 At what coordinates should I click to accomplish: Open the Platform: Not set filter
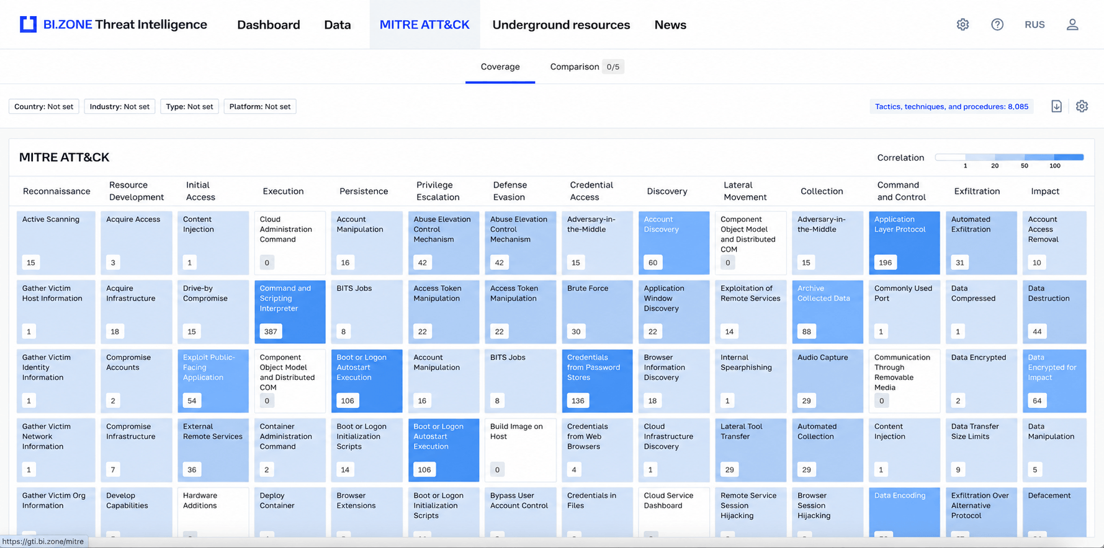coord(259,107)
